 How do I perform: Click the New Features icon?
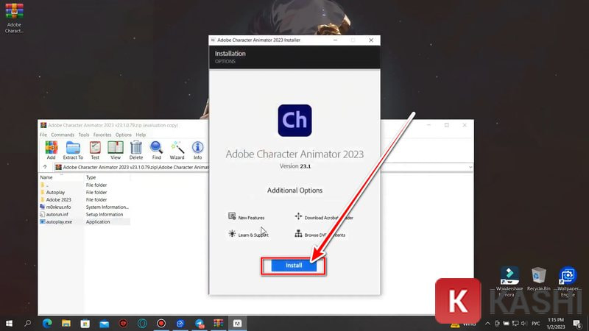(x=232, y=216)
